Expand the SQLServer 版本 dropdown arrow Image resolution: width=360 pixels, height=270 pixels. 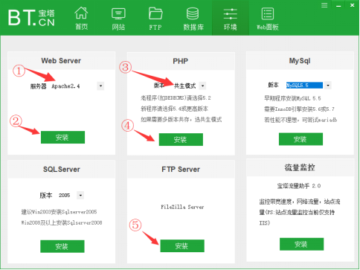[80, 195]
